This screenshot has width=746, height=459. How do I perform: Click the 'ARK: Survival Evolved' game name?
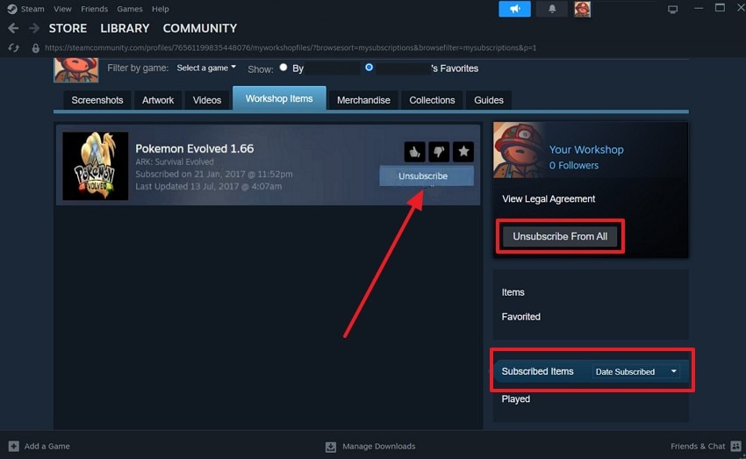175,161
